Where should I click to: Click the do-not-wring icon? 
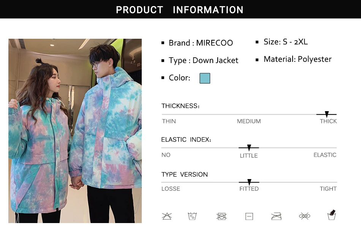coord(304,216)
